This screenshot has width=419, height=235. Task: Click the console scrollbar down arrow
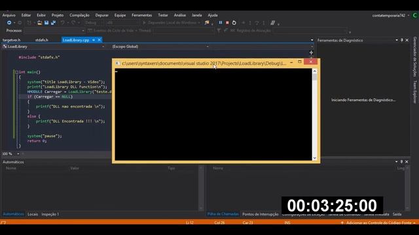pyautogui.click(x=314, y=158)
